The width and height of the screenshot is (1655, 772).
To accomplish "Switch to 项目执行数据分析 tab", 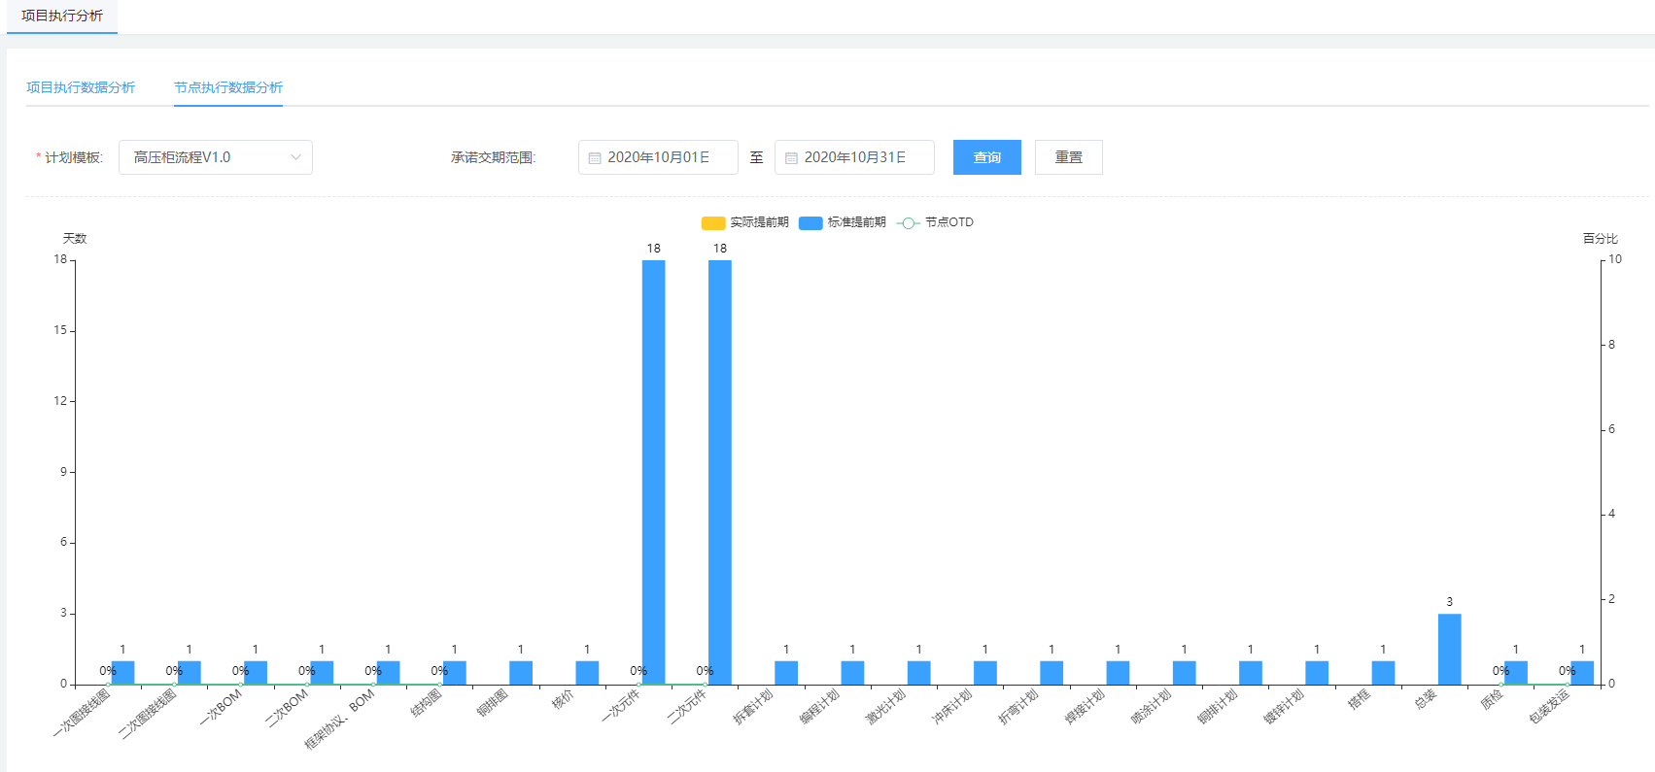I will coord(81,87).
